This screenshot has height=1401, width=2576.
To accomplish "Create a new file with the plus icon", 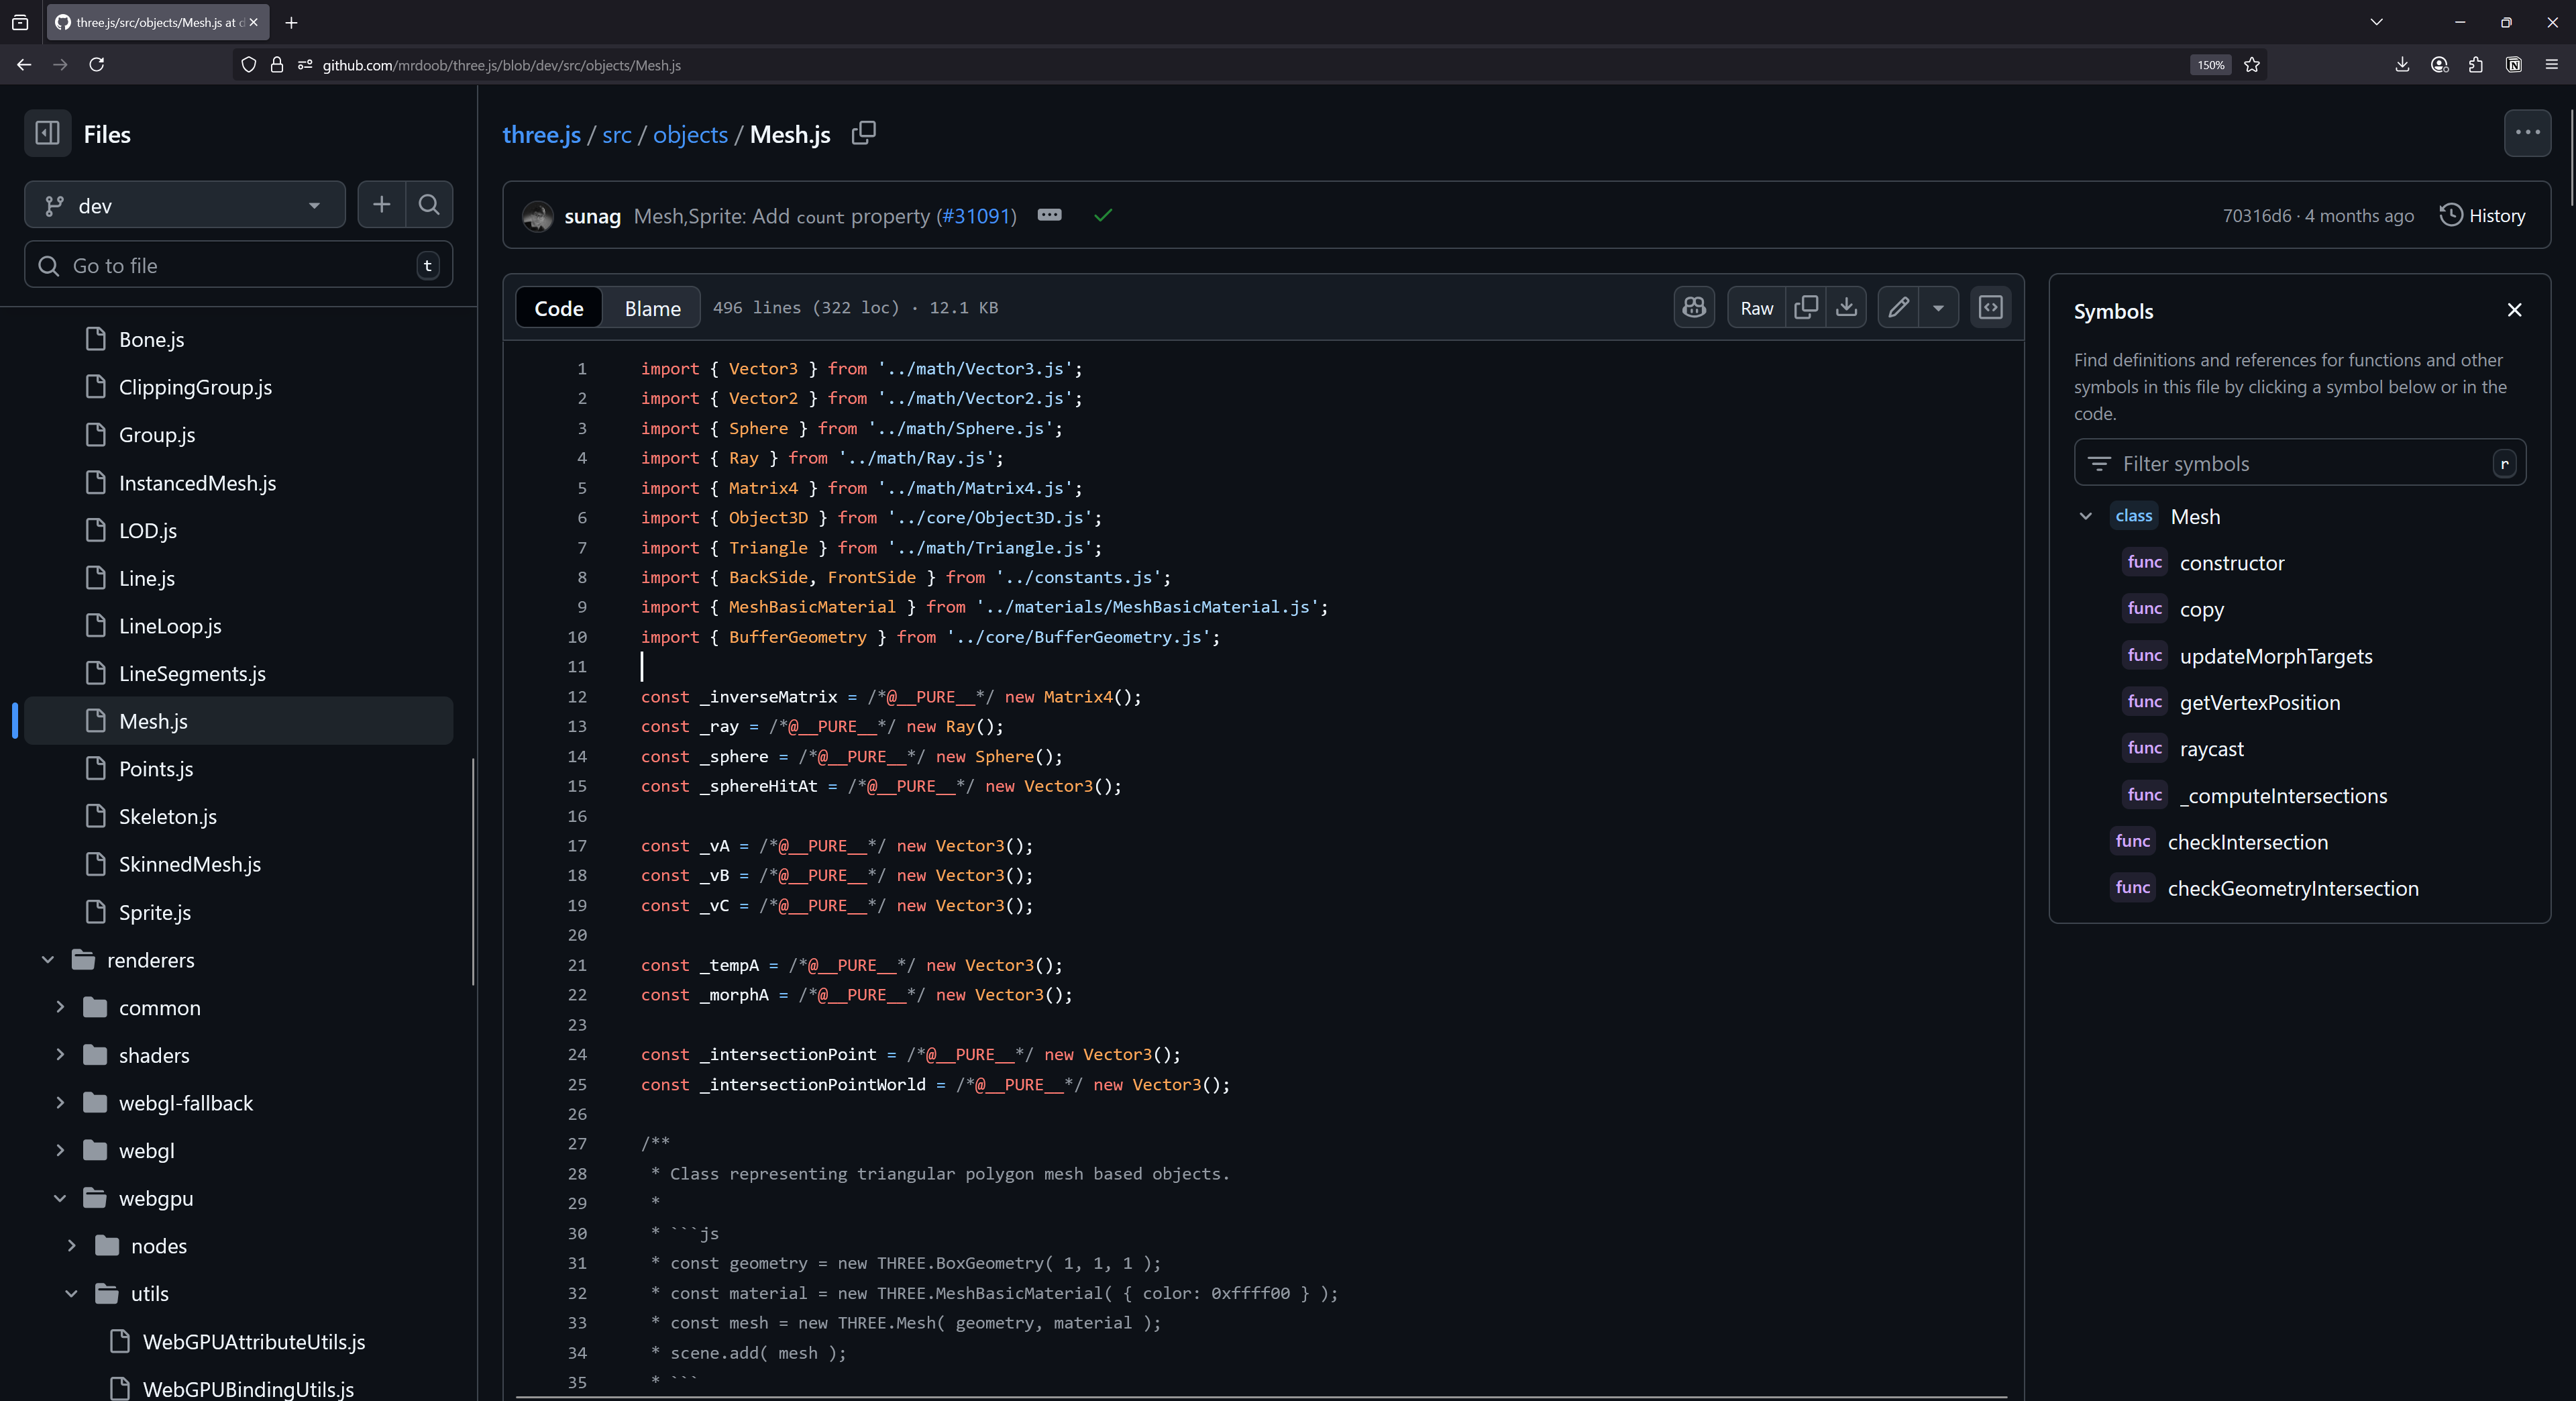I will point(381,205).
